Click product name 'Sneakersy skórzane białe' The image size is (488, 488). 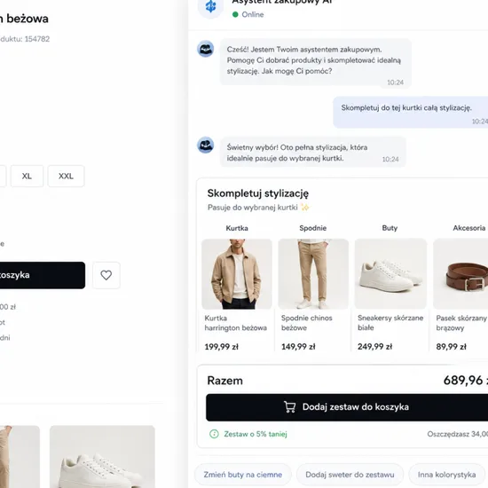390,323
